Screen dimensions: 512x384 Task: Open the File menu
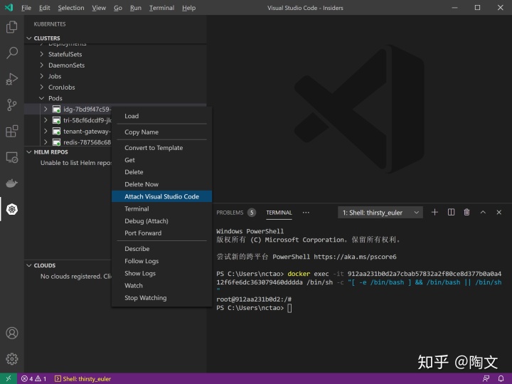click(26, 8)
